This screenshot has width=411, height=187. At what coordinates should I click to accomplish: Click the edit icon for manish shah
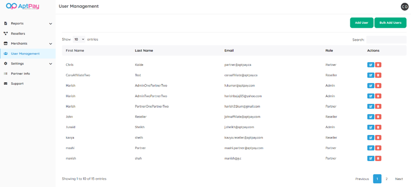tap(371, 158)
